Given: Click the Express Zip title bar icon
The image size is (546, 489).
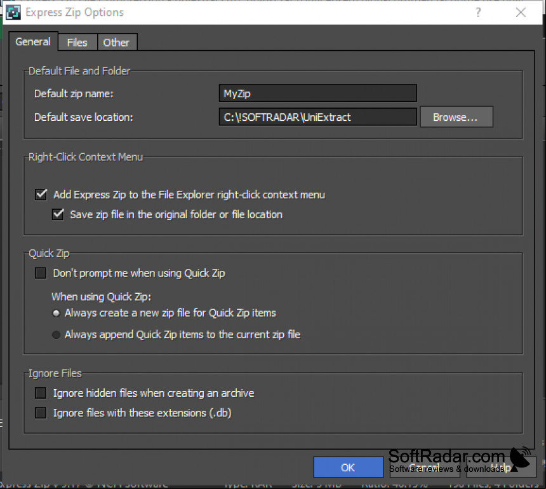Looking at the screenshot, I should tap(13, 13).
